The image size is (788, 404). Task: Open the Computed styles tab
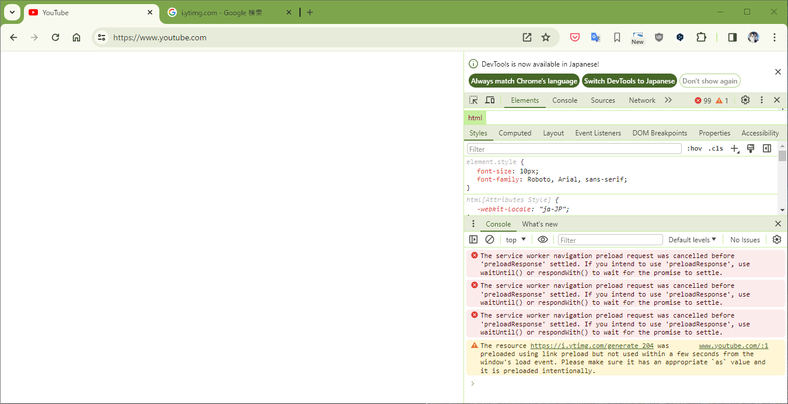pos(515,133)
